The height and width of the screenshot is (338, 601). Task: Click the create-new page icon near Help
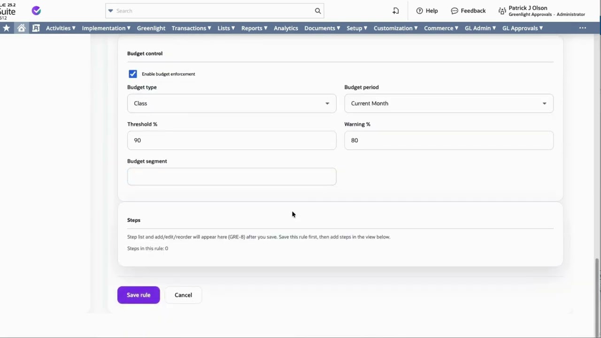(396, 11)
